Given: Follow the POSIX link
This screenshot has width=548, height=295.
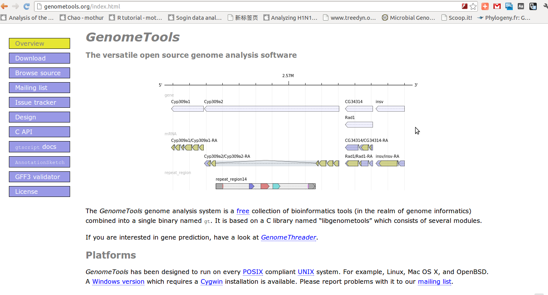Looking at the screenshot, I should [x=253, y=272].
